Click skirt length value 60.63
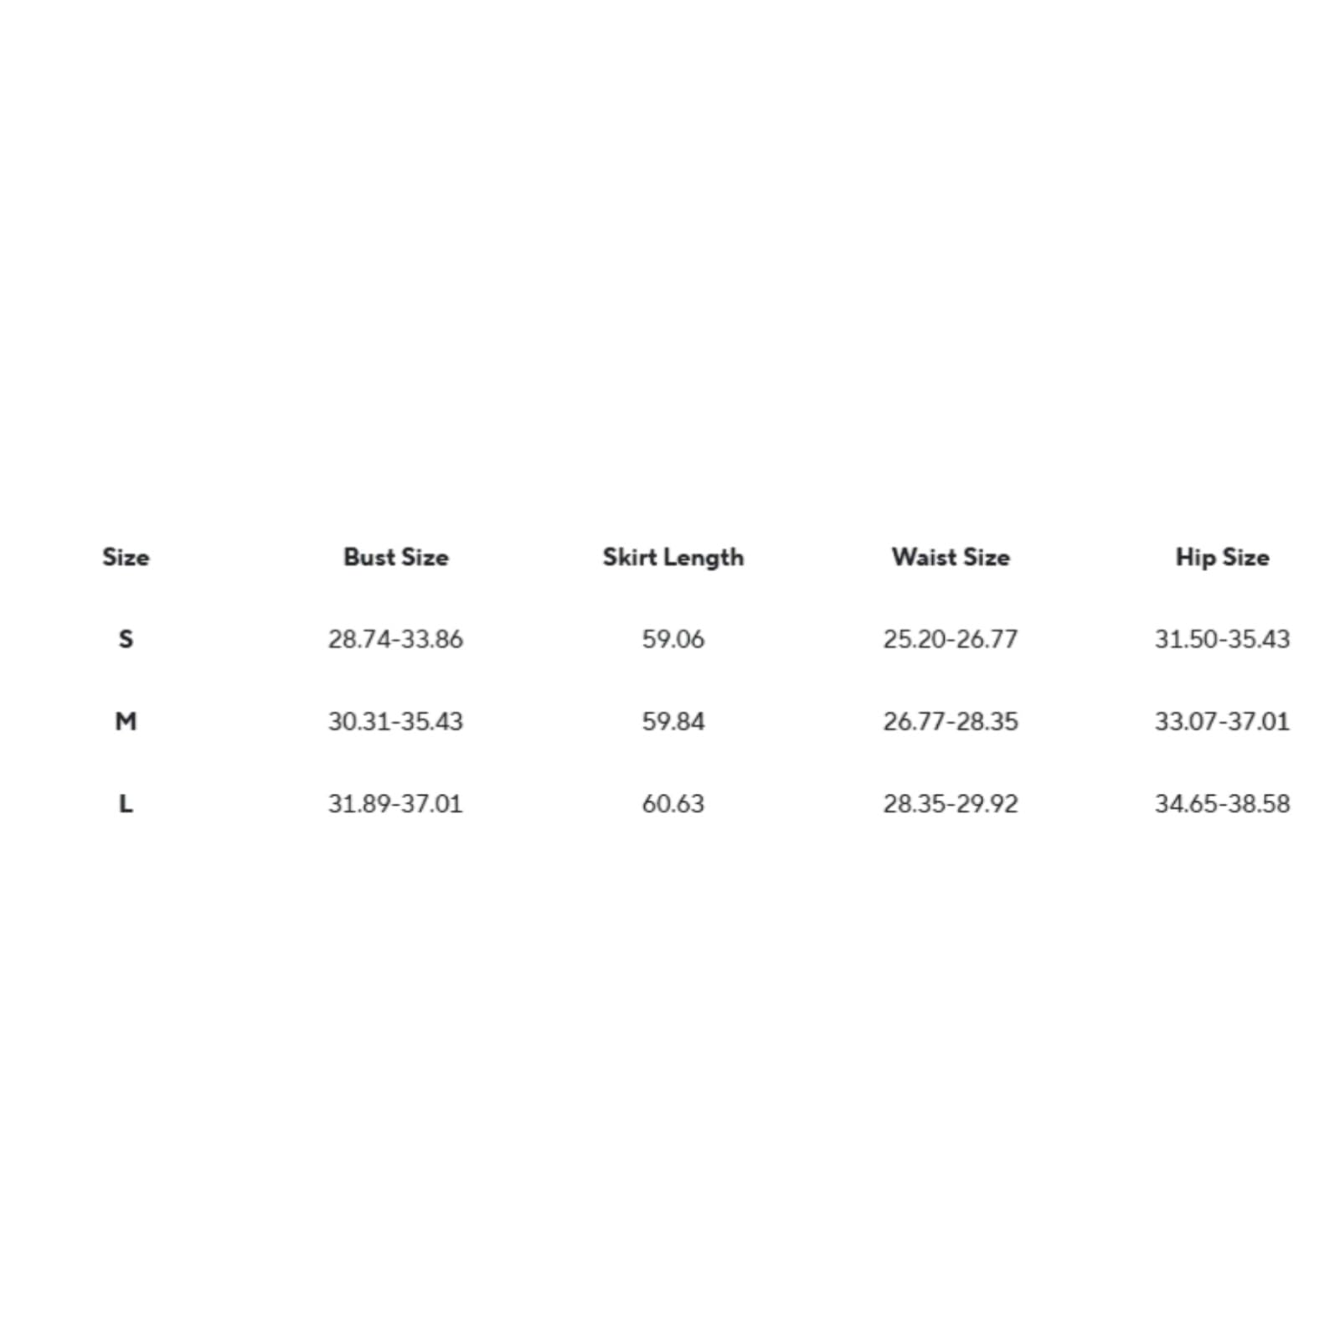1340x1340 pixels. (x=673, y=803)
